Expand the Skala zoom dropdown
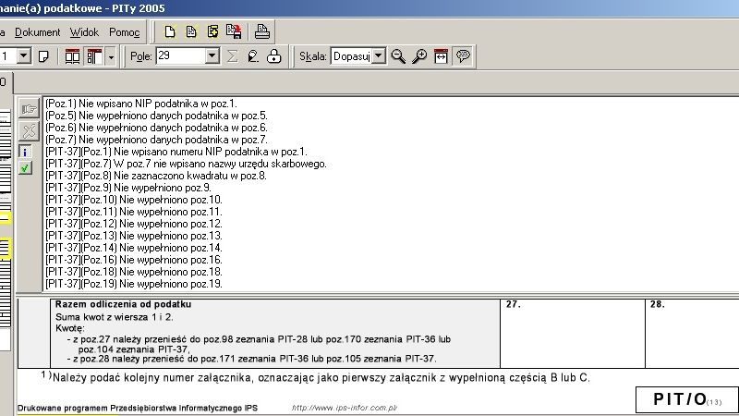Image resolution: width=739 pixels, height=416 pixels. coord(378,56)
